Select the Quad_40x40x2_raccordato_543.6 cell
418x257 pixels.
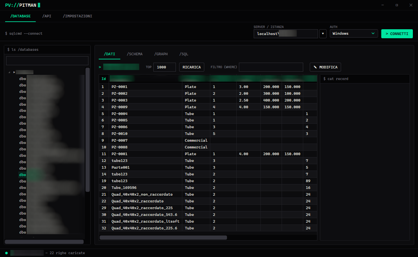click(146, 215)
